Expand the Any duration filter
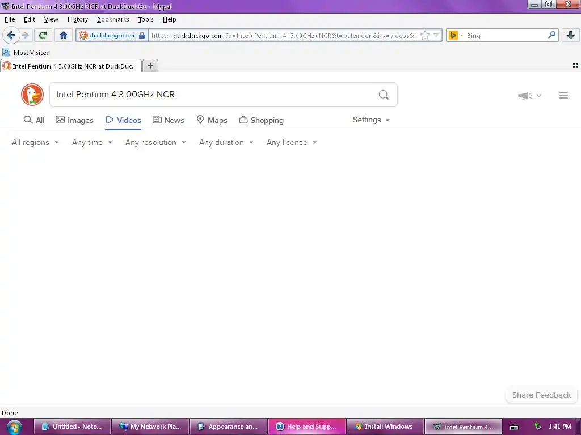This screenshot has width=581, height=435. click(226, 142)
